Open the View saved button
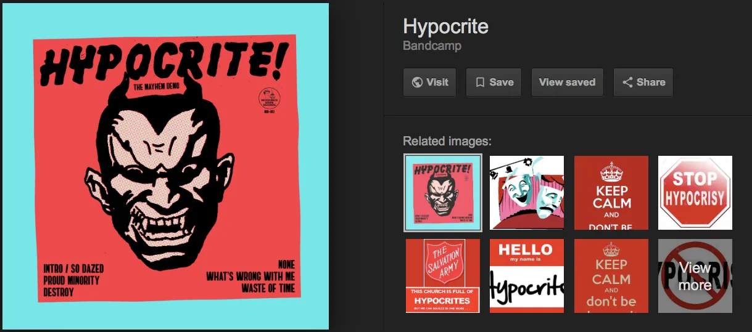This screenshot has width=752, height=332. pyautogui.click(x=567, y=82)
